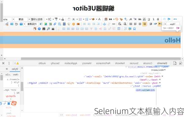Click the paste as plain text icon
Viewport: 184px width, 117px height.
point(106,19)
